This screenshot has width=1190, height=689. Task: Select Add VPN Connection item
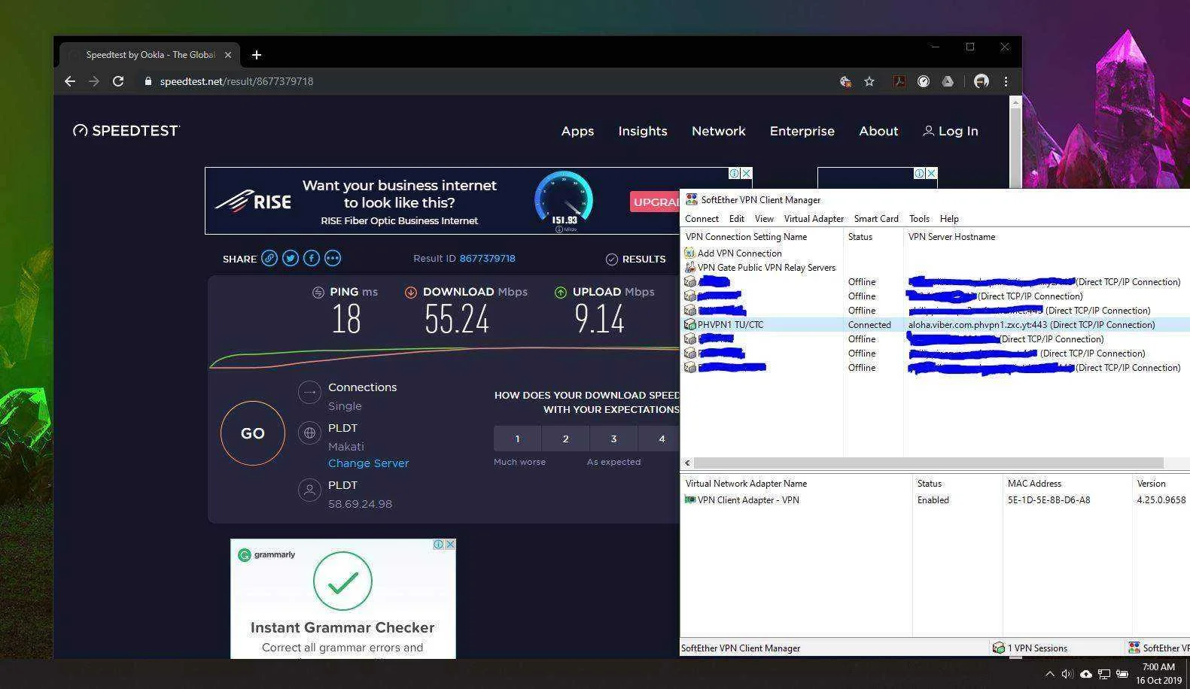(732, 253)
